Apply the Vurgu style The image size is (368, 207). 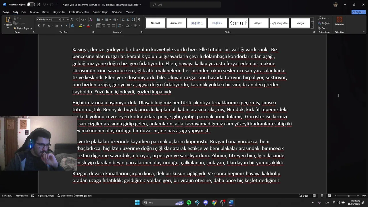pyautogui.click(x=300, y=23)
